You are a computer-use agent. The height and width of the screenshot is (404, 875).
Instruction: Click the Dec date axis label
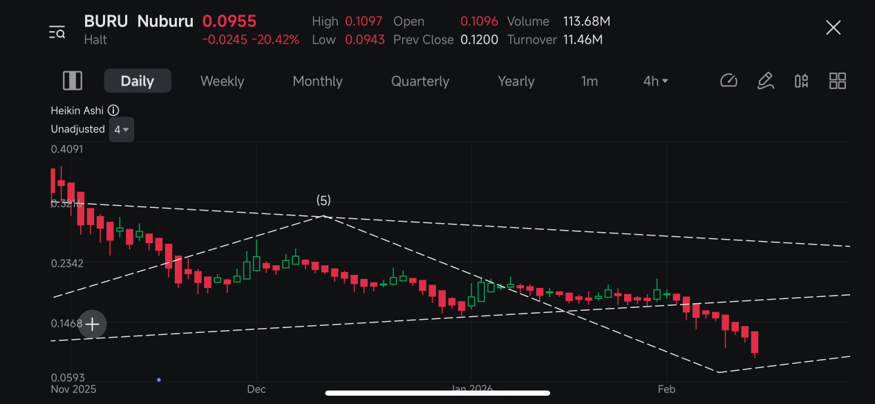pos(256,389)
